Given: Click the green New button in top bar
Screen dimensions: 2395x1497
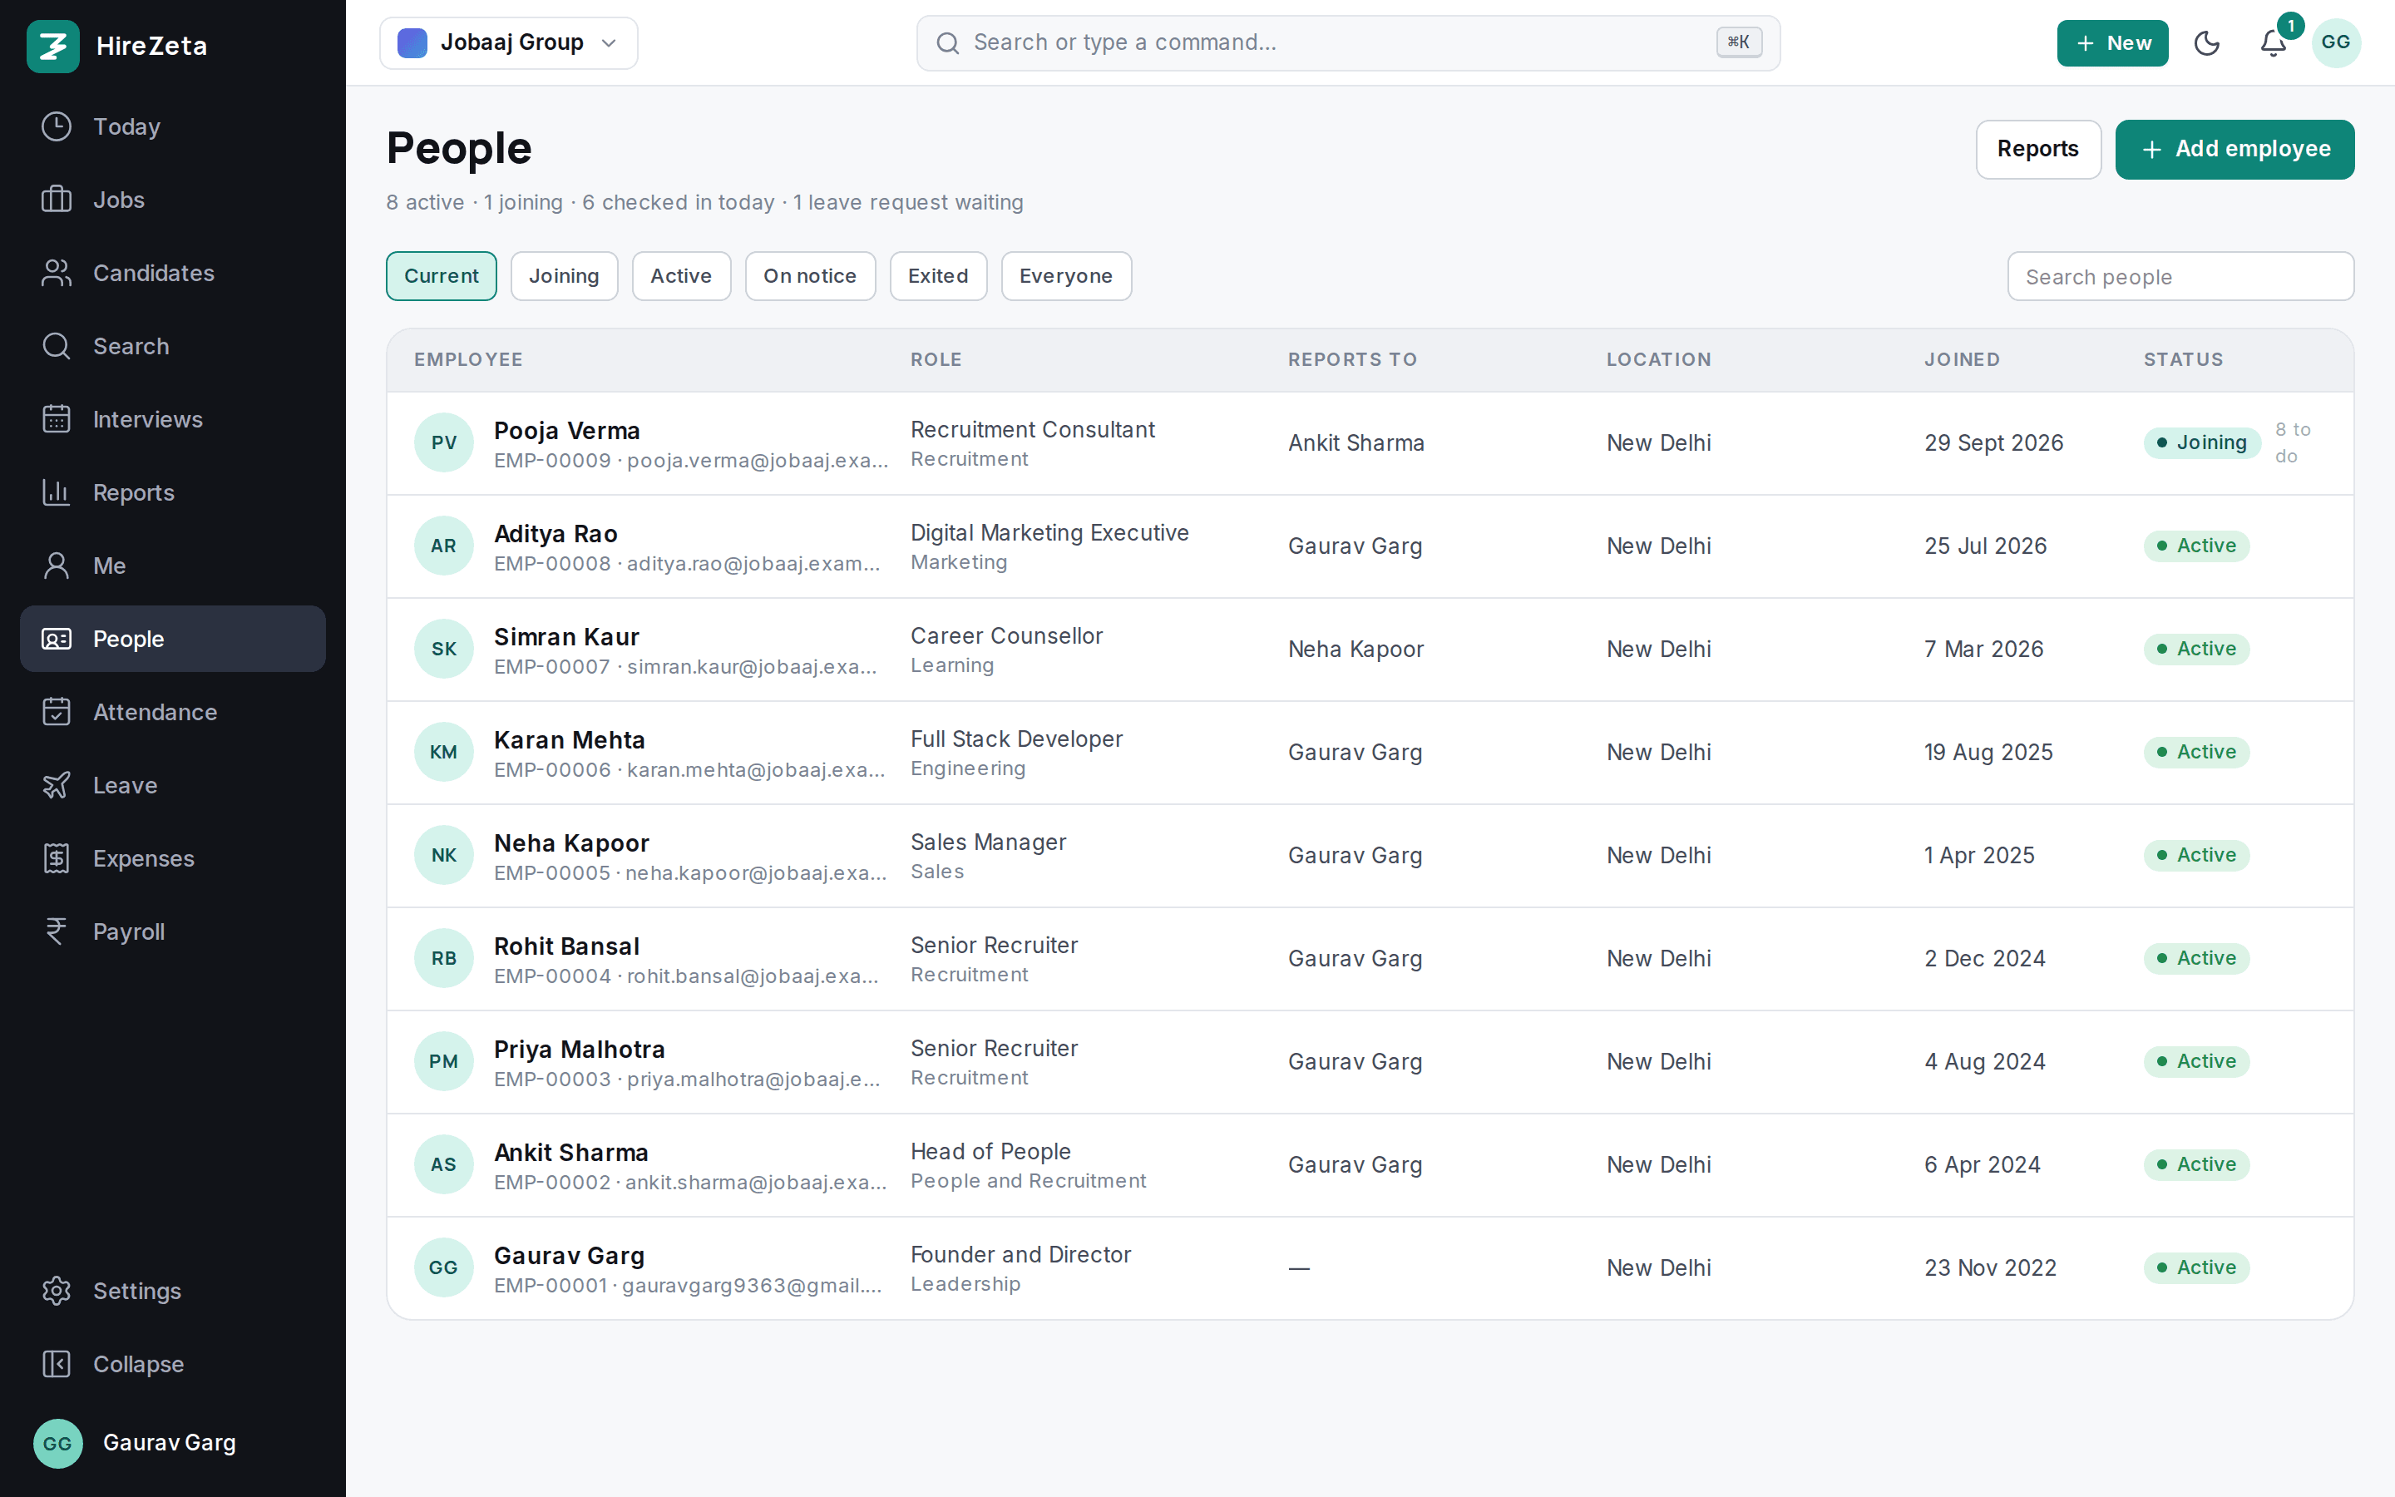Looking at the screenshot, I should pyautogui.click(x=2112, y=42).
